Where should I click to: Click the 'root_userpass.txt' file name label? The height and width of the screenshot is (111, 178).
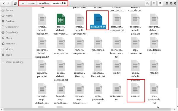point(61,52)
